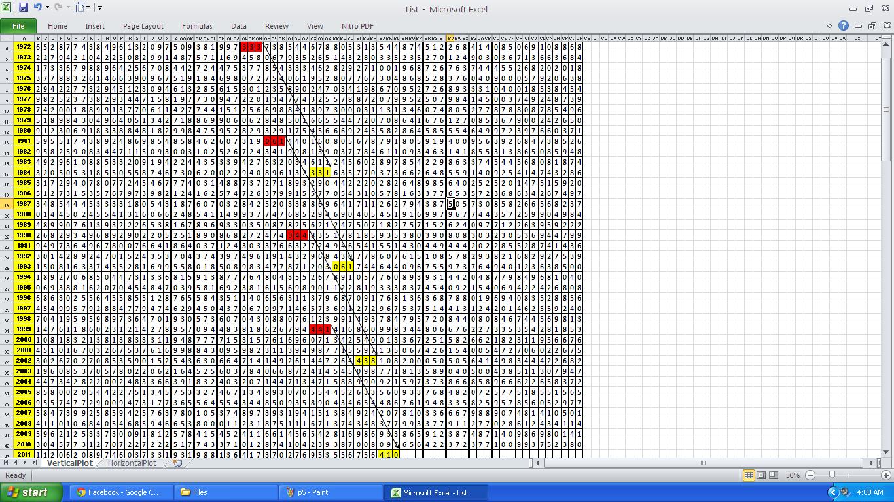Open Excel Help with the question mark icon
This screenshot has width=894, height=502.
[844, 25]
